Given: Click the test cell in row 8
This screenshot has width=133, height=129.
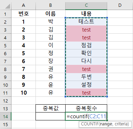Looking at the screenshot, I should pos(86,69).
